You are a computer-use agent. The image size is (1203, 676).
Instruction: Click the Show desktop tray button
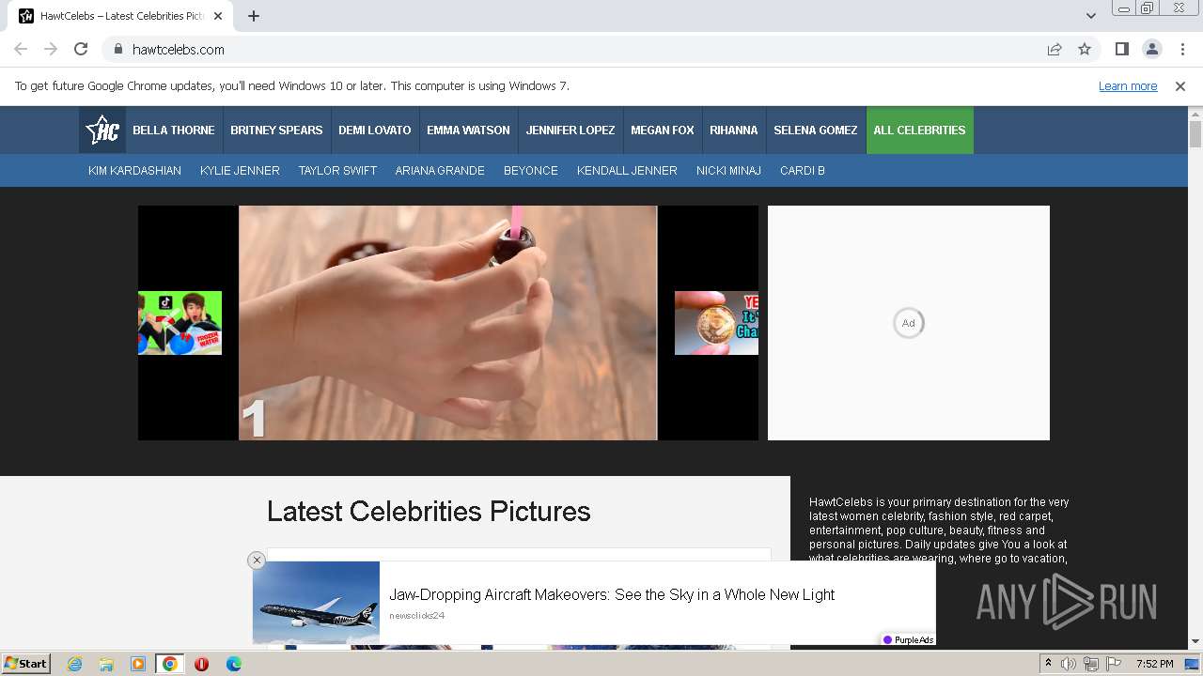click(1193, 664)
